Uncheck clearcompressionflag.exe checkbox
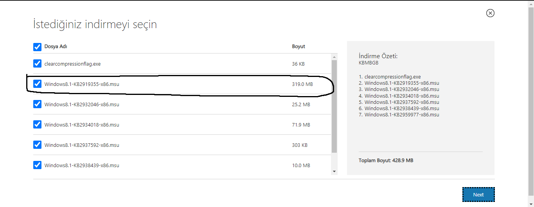The image size is (534, 207). point(37,64)
